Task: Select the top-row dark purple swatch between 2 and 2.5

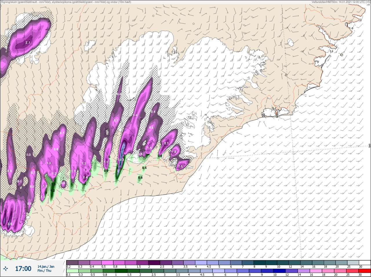Action: coord(154,263)
